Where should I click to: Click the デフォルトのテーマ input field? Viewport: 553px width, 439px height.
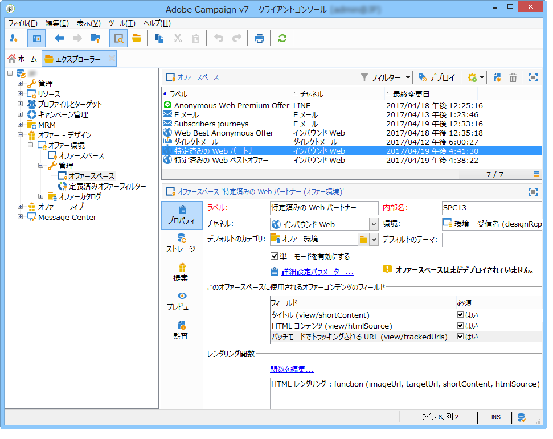coord(492,240)
